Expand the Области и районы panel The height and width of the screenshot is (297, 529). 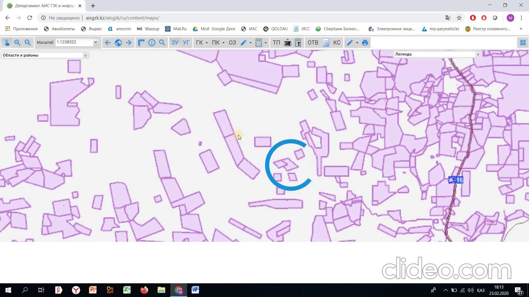tap(85, 55)
